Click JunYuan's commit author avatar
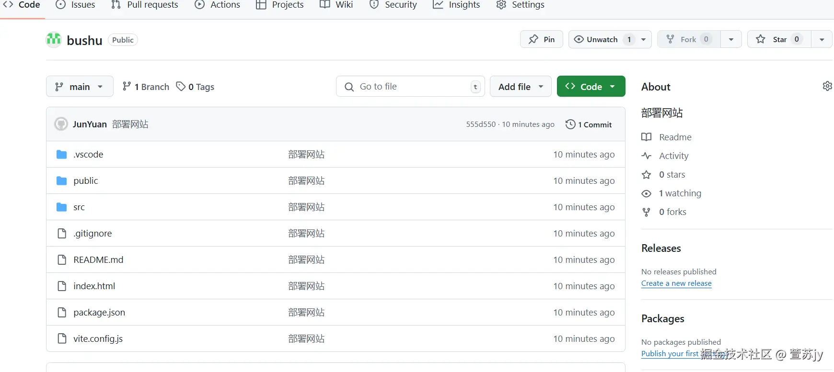This screenshot has height=372, width=834. click(61, 124)
